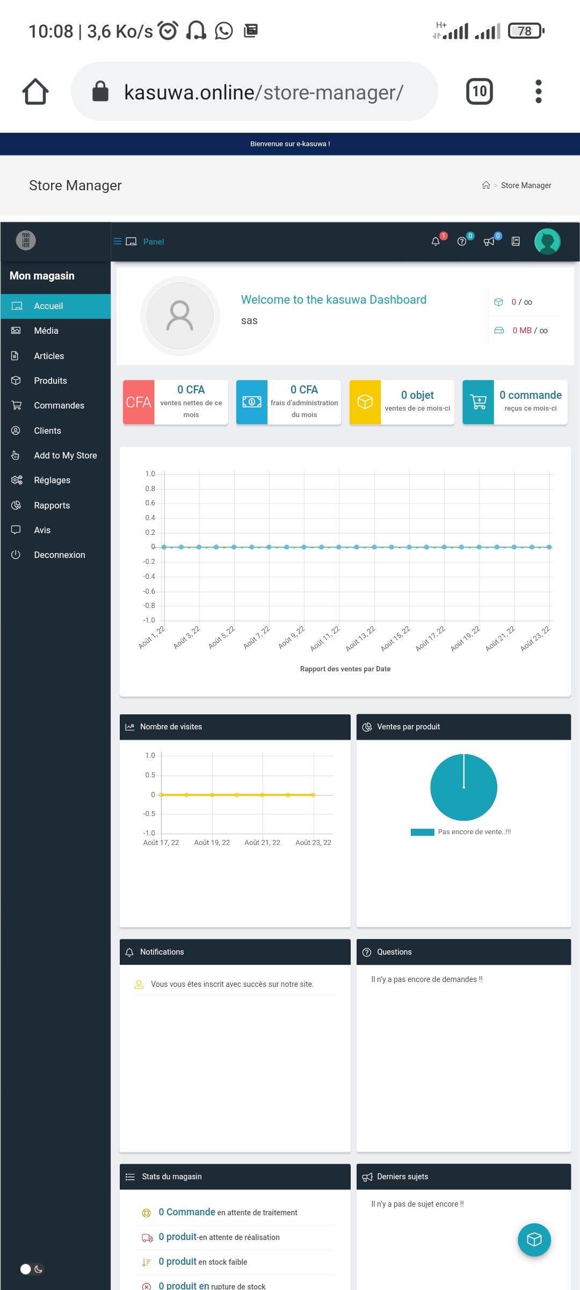Click the teal pie chart legend swatch
This screenshot has height=1290, width=580.
coord(423,832)
